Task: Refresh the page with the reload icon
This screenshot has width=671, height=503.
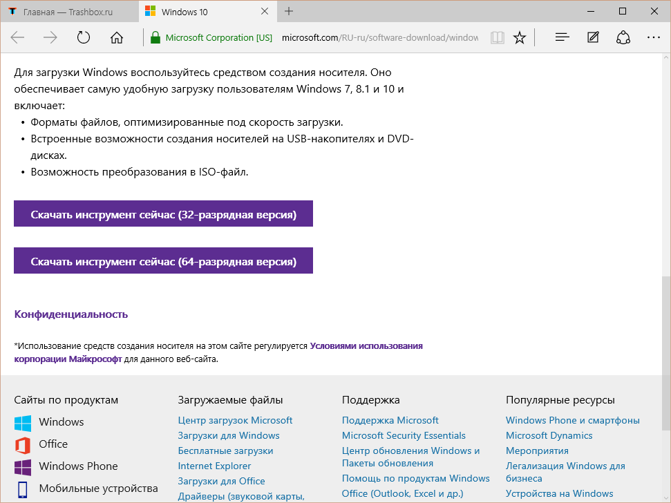Action: pos(84,37)
